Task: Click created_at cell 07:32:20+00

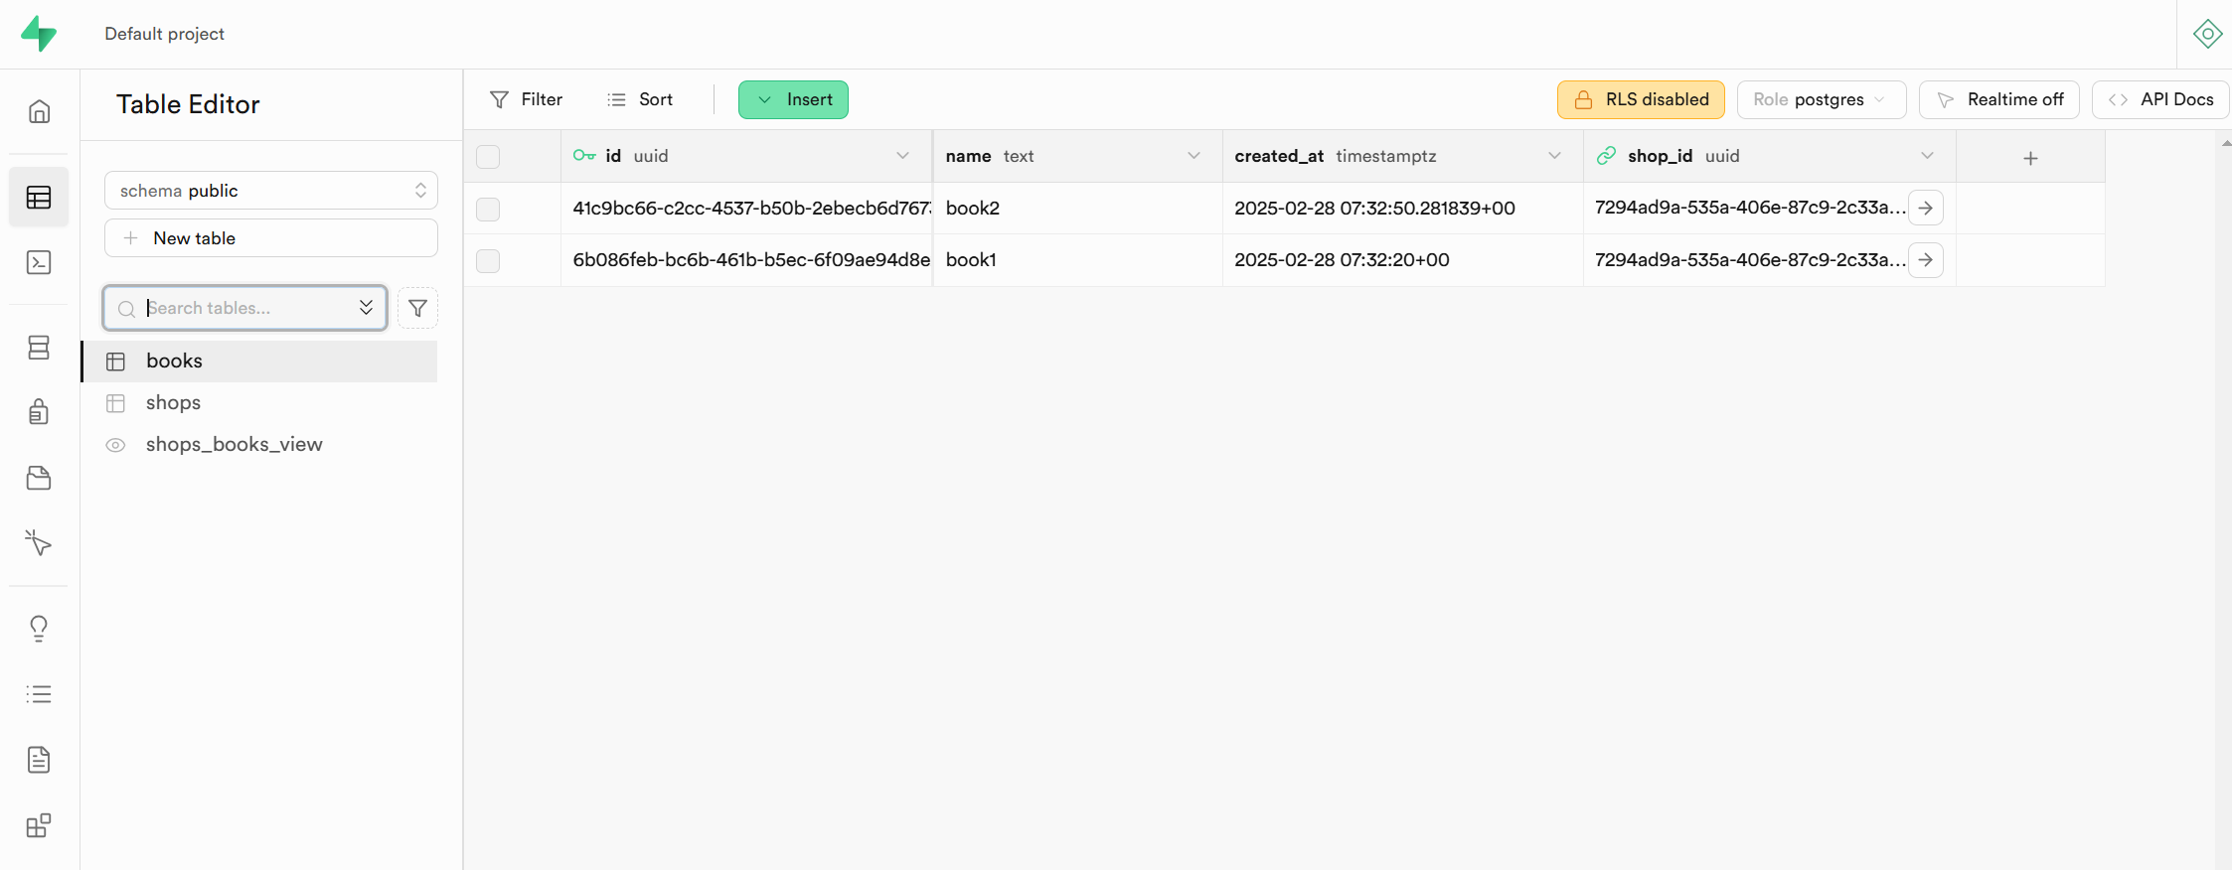Action: pos(1402,260)
